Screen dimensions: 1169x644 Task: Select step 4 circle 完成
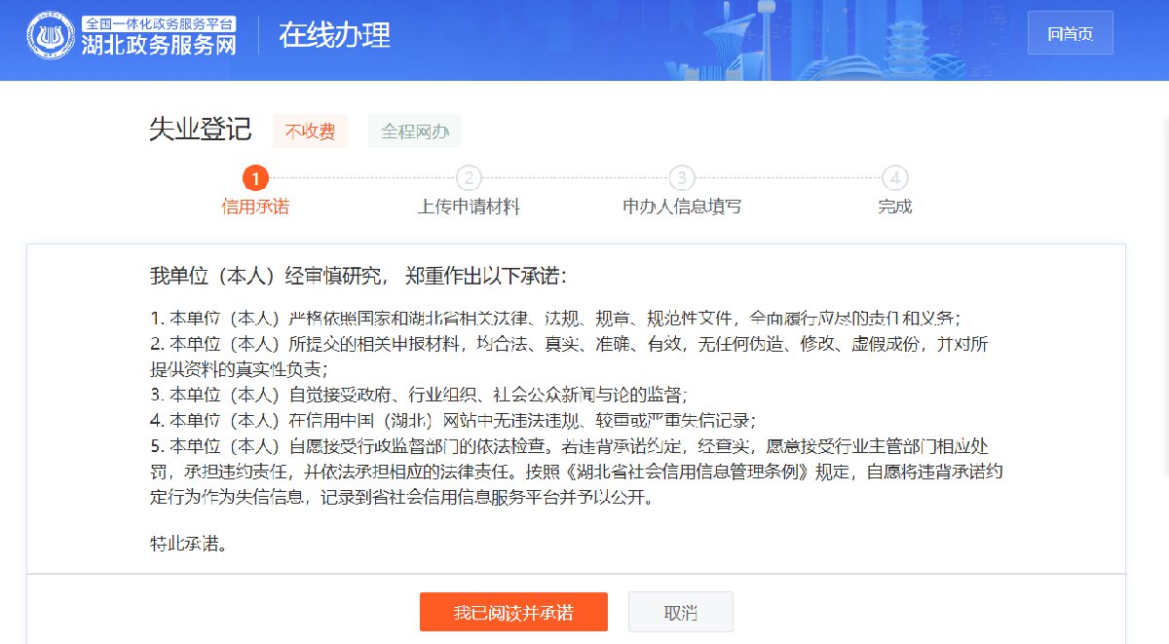[x=894, y=178]
